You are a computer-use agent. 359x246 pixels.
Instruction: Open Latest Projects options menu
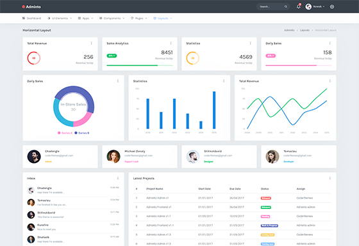pos(330,178)
